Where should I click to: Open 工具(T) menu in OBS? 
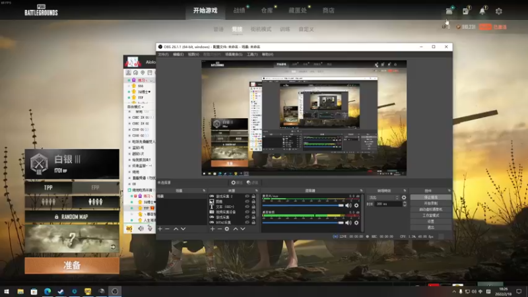[252, 54]
